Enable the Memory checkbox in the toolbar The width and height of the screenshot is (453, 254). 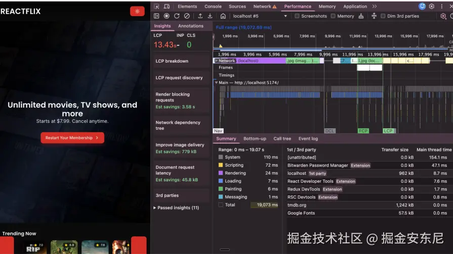[x=333, y=16]
